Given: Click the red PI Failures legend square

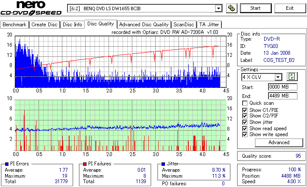Looking at the screenshot, I should pos(85,164).
